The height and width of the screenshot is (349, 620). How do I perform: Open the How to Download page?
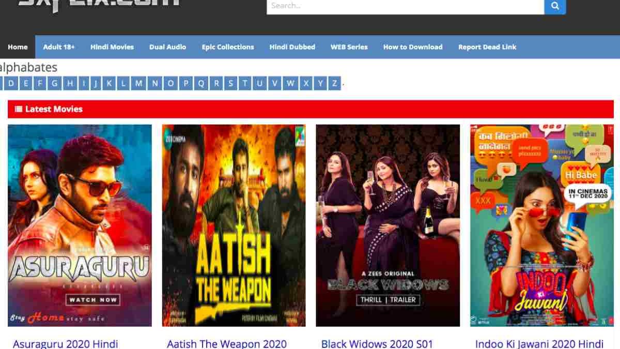pos(413,47)
